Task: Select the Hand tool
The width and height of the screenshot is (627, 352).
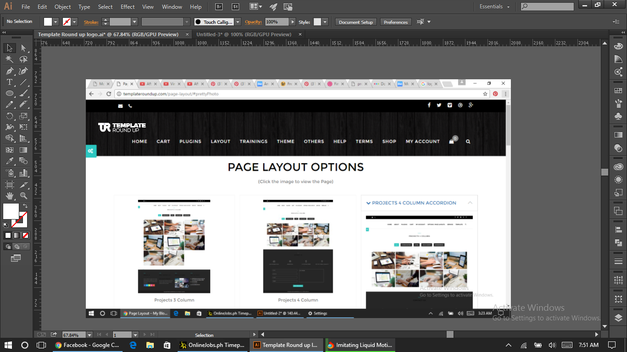Action: (x=9, y=196)
